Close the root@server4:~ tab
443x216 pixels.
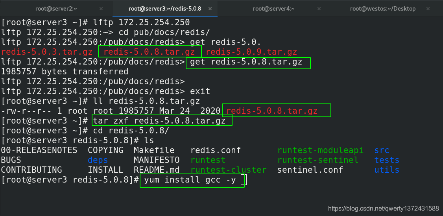tap(319, 9)
